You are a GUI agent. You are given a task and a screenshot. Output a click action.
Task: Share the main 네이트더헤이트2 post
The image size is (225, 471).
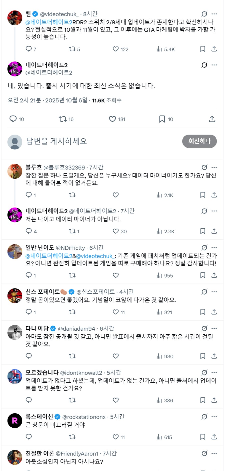(212, 119)
